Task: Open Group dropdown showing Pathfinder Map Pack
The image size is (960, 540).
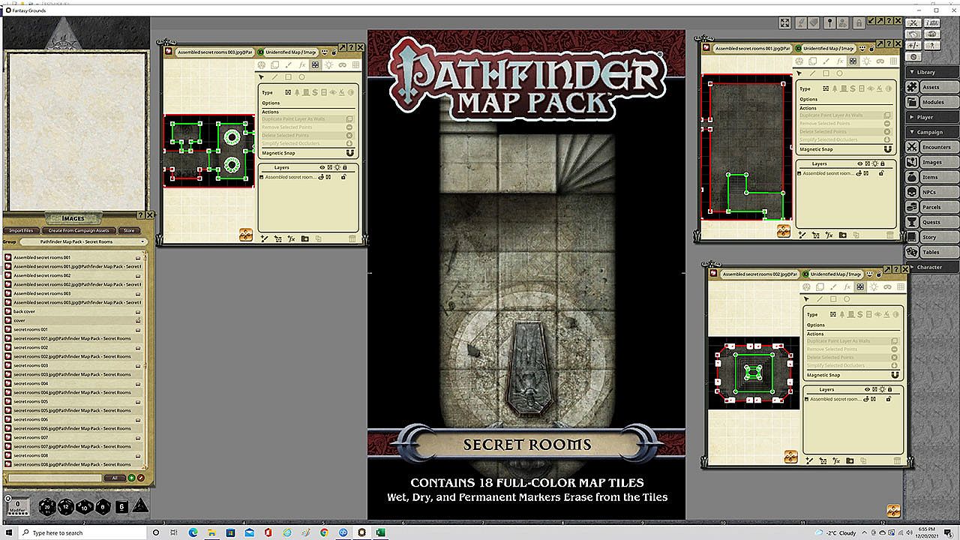Action: coord(83,242)
